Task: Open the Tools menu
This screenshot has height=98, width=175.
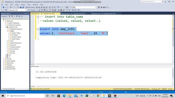Action: click(x=29, y=5)
